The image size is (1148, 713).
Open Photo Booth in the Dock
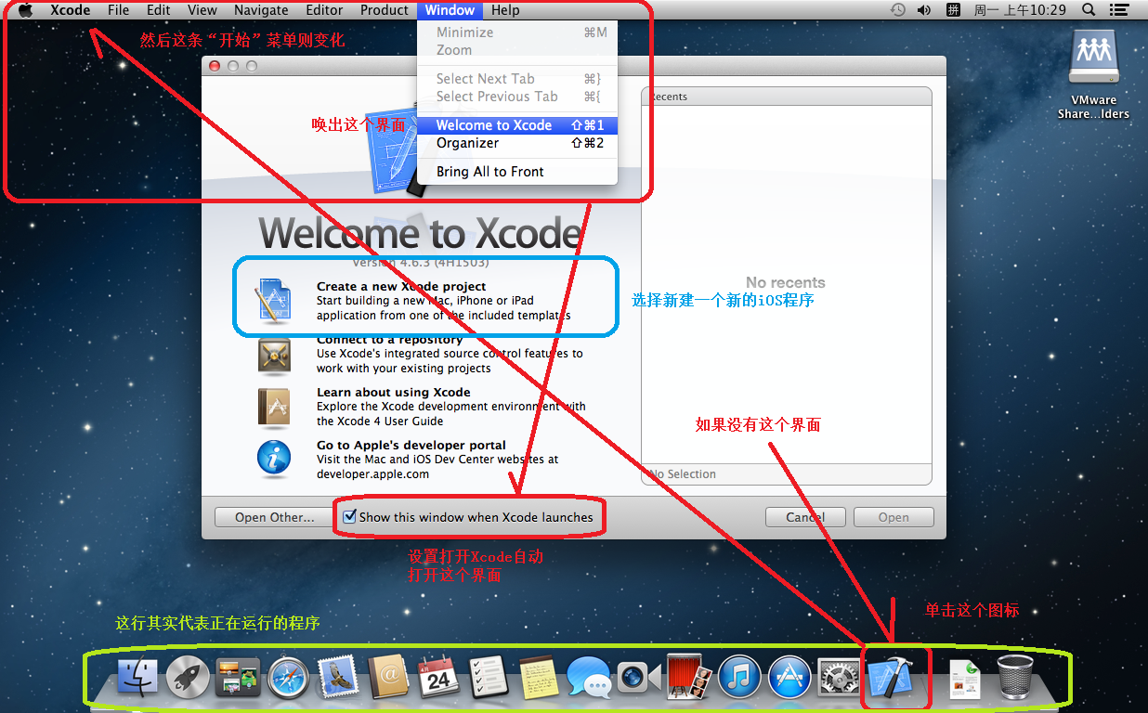(689, 678)
